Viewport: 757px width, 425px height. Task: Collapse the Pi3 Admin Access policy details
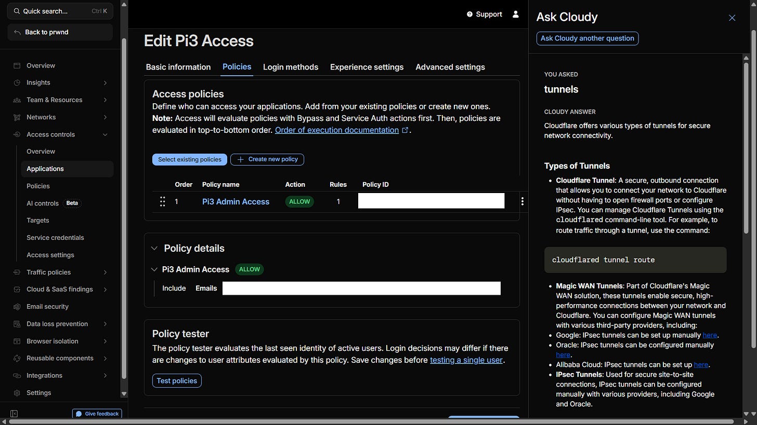[x=154, y=269]
